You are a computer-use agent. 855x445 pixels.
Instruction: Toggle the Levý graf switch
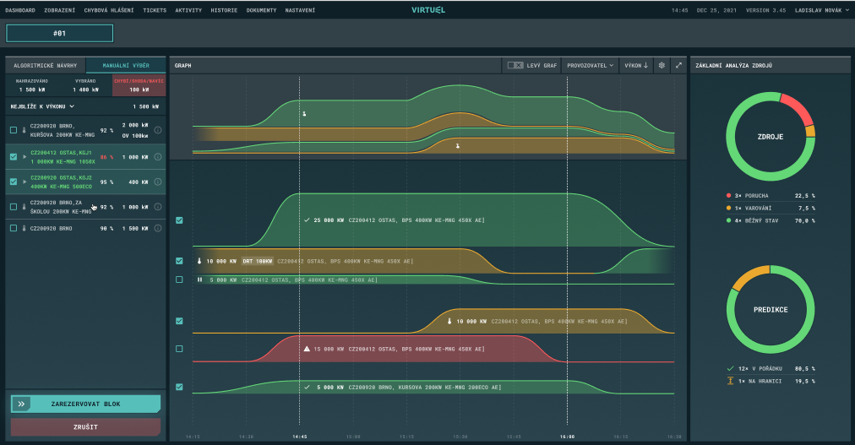515,65
